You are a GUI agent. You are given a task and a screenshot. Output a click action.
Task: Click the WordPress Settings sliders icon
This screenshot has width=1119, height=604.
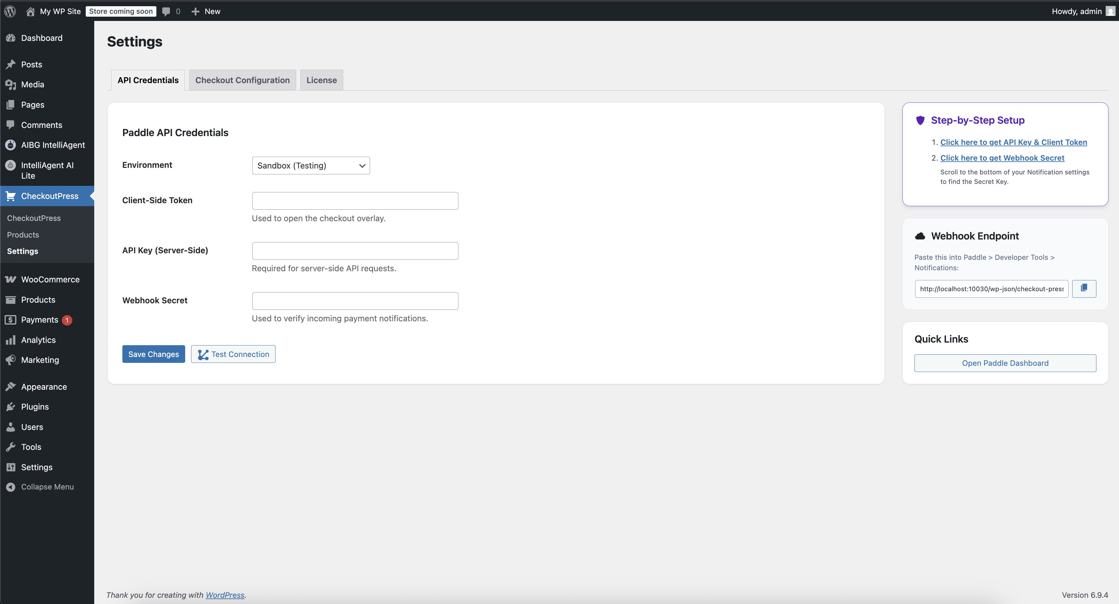point(11,467)
